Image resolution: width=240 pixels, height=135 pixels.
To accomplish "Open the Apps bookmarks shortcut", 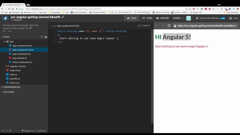I will (4, 12).
